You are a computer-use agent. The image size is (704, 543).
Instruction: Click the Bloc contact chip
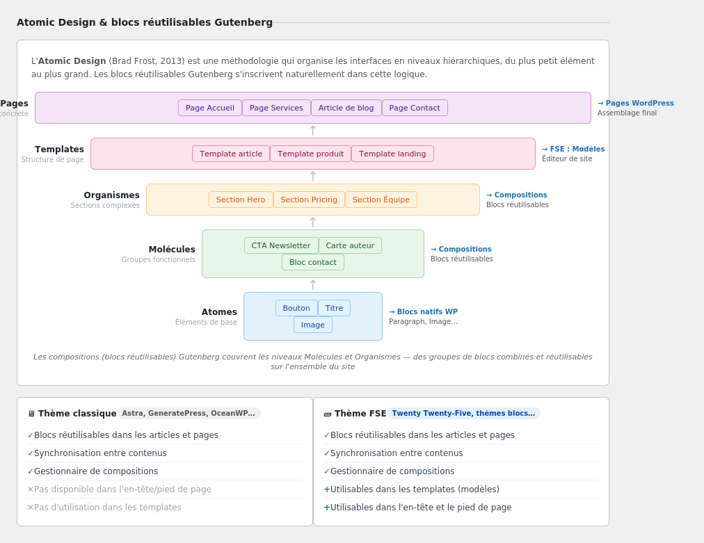(x=313, y=262)
